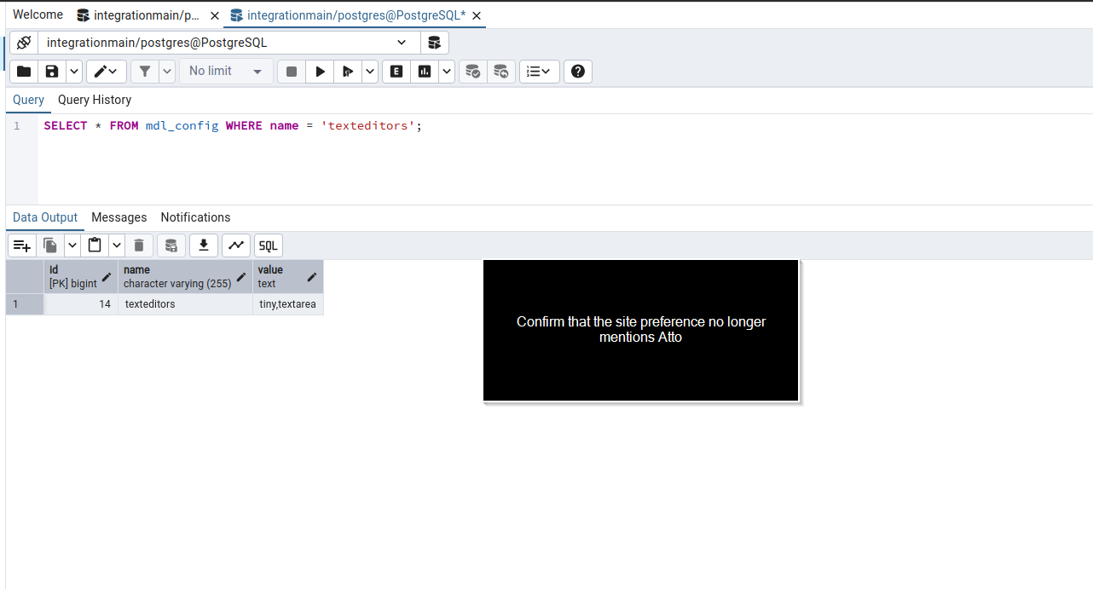This screenshot has width=1093, height=589.
Task: Click the Explain Analyze chart icon
Action: (425, 72)
